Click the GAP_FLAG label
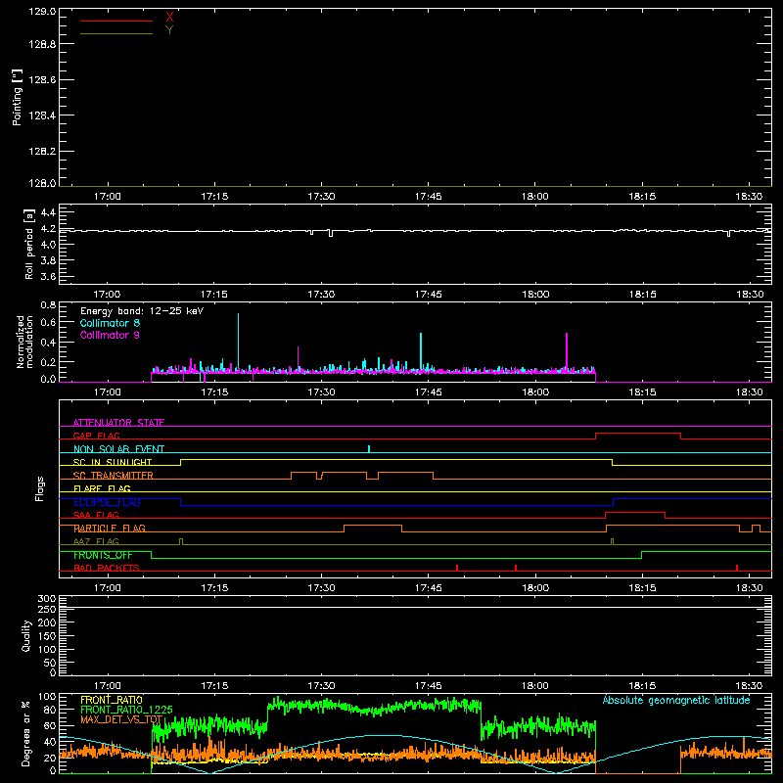Viewport: 783px width, 783px height. [x=96, y=436]
